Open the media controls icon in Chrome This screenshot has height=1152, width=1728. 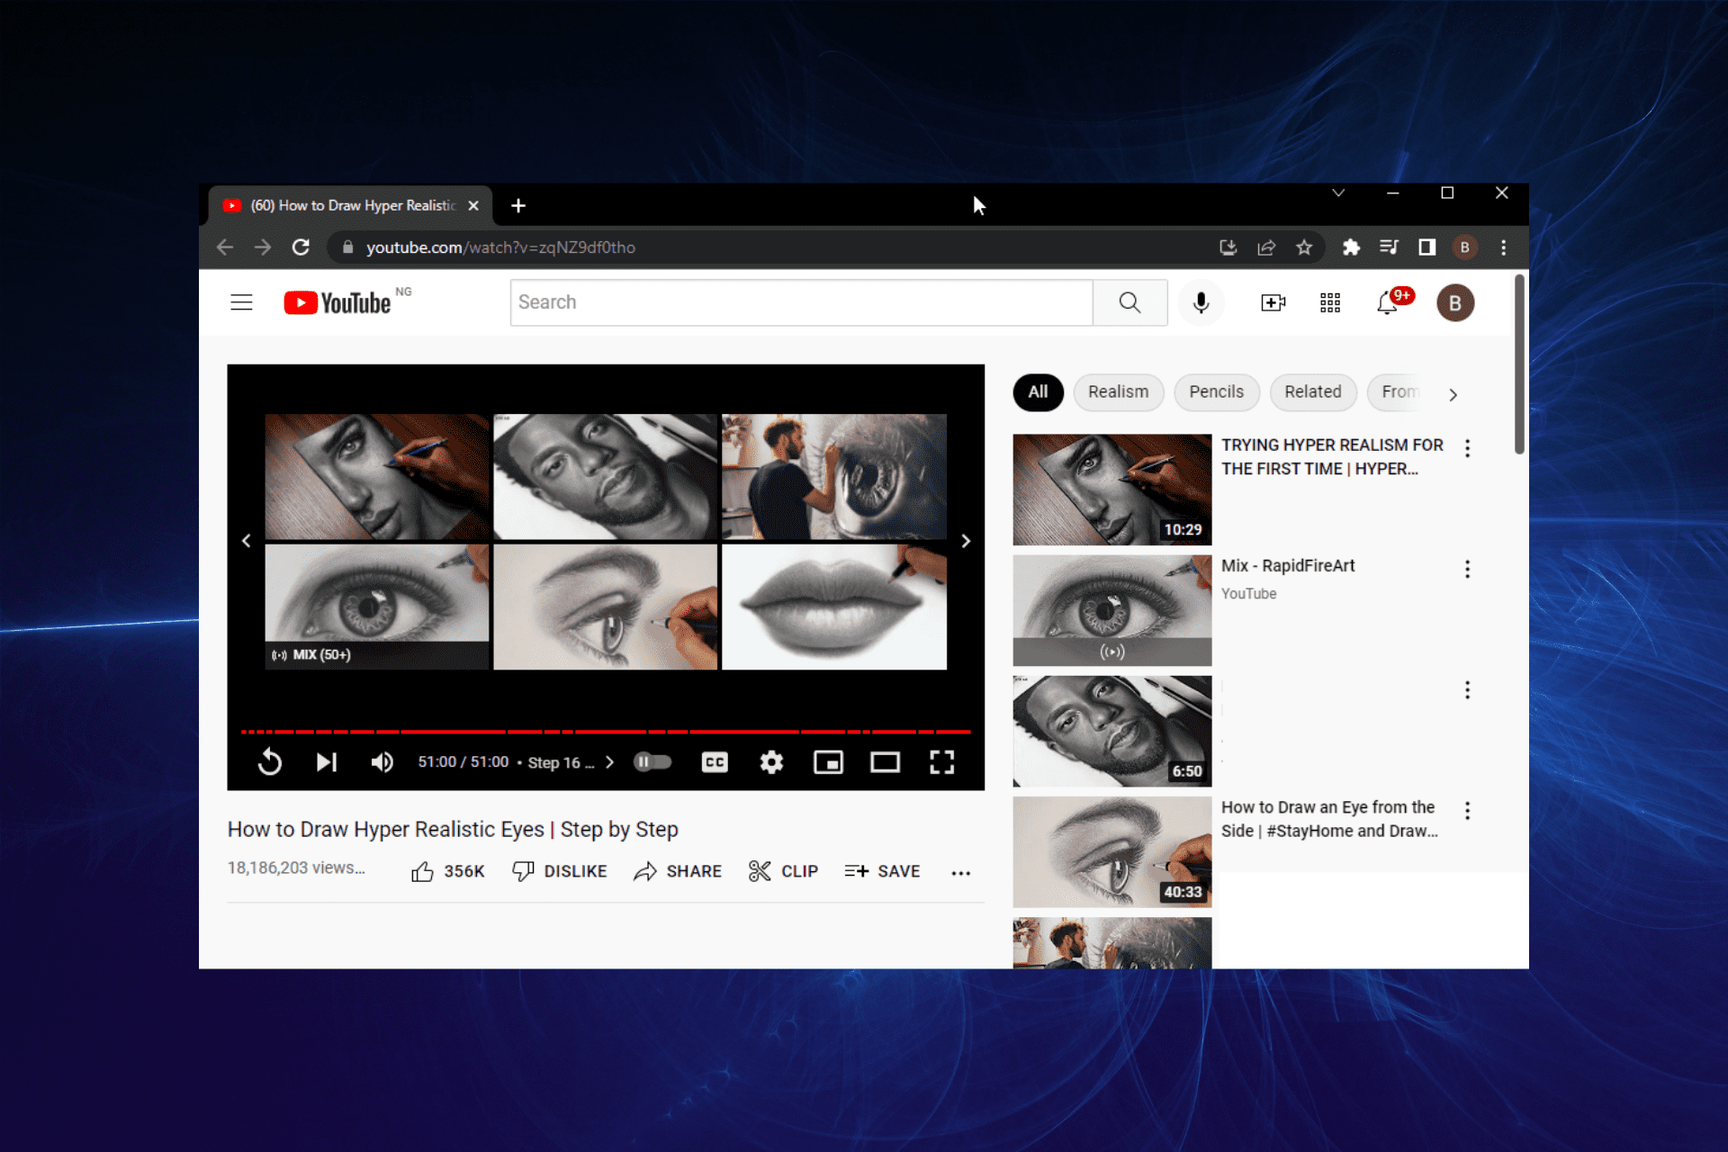pos(1389,247)
